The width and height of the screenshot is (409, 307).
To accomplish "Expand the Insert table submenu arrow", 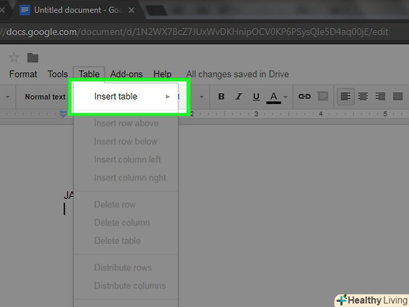I will [168, 97].
